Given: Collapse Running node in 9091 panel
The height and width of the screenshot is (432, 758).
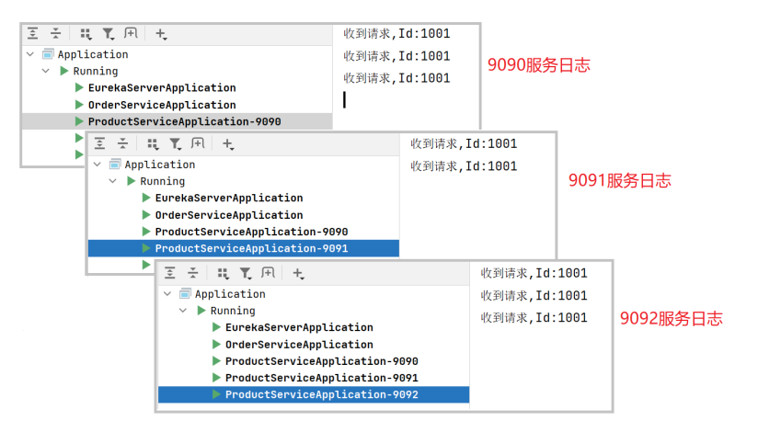Looking at the screenshot, I should pyautogui.click(x=112, y=181).
